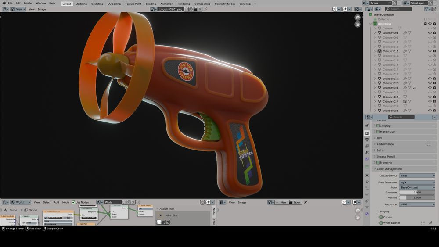The width and height of the screenshot is (439, 247).
Task: Adjust the Exposure slider
Action: pyautogui.click(x=417, y=193)
